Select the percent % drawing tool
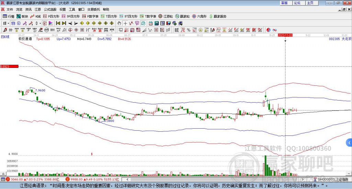This screenshot has height=189, width=352. point(189,30)
